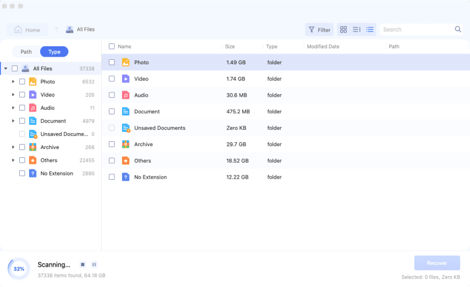Image resolution: width=470 pixels, height=287 pixels.
Task: Select the Archive icon in the sidebar
Action: (x=32, y=147)
